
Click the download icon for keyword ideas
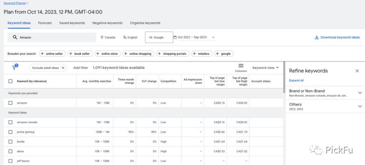coord(316,37)
